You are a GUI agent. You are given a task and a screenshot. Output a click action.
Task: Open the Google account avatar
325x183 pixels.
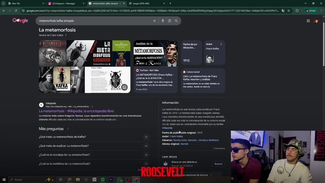[316, 21]
